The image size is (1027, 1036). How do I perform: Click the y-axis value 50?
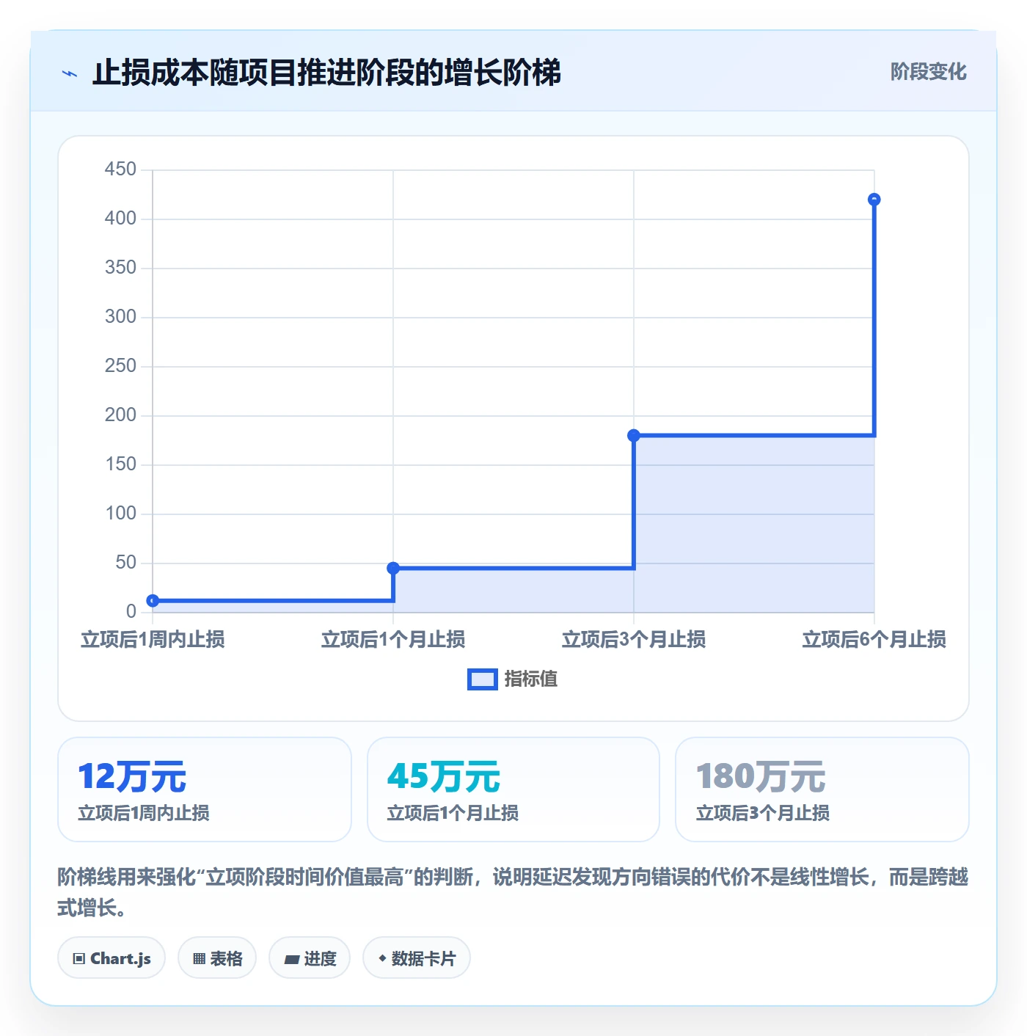[x=125, y=563]
